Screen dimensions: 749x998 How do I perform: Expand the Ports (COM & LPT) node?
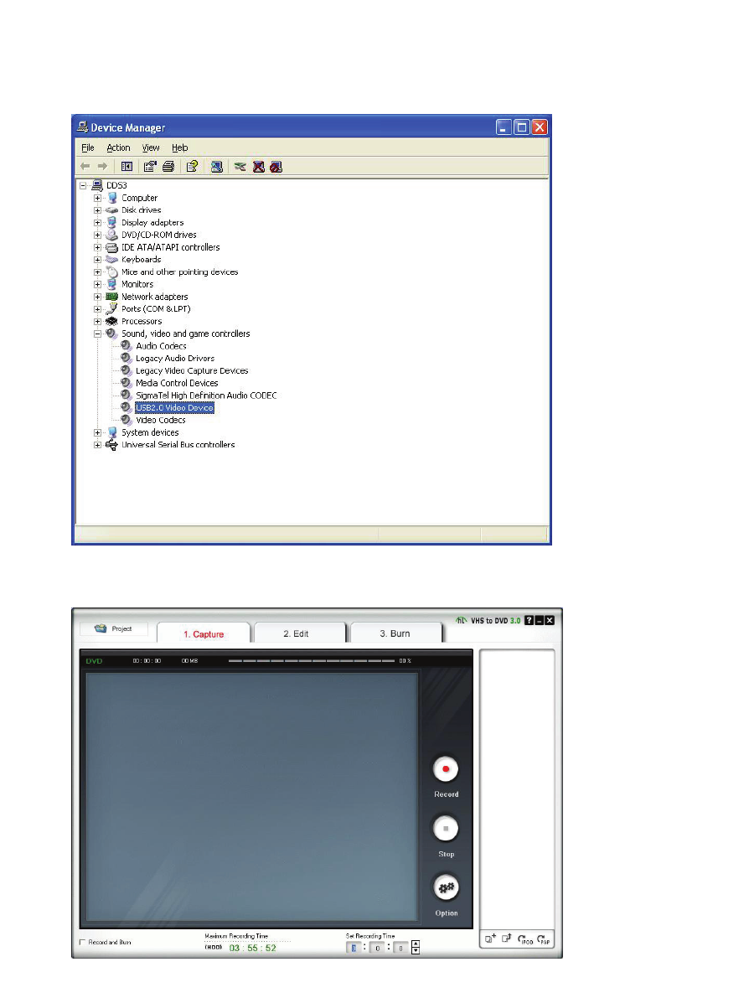pyautogui.click(x=97, y=309)
